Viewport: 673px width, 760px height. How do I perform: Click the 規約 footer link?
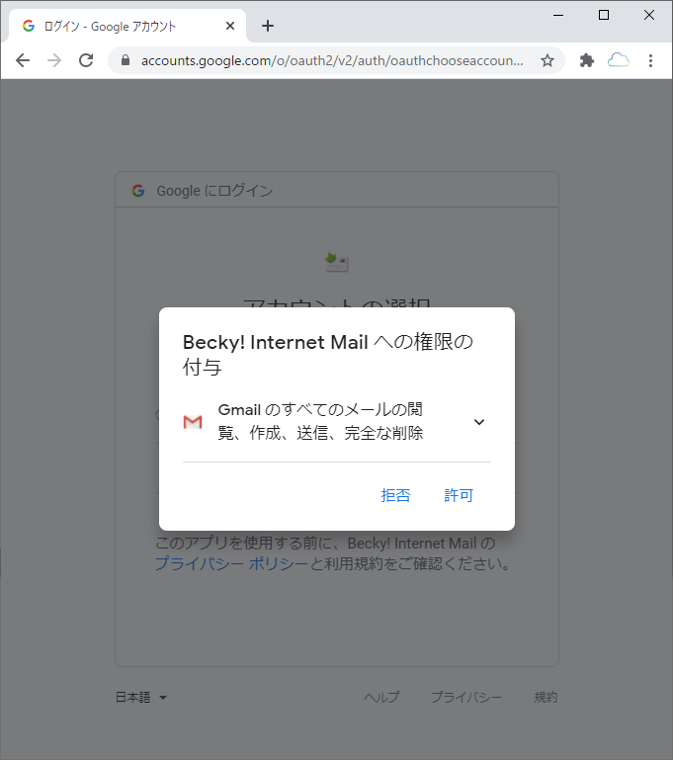[546, 698]
